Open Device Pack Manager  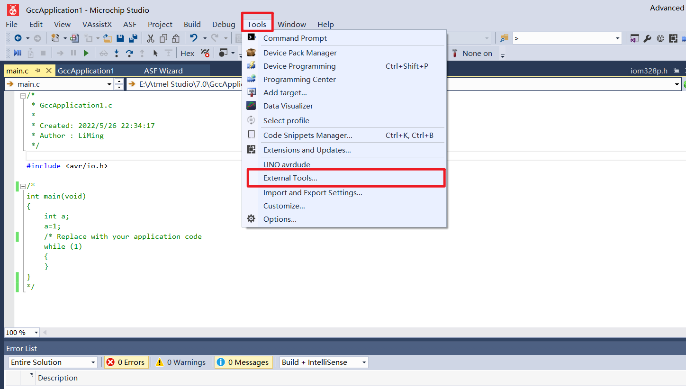coord(344,53)
